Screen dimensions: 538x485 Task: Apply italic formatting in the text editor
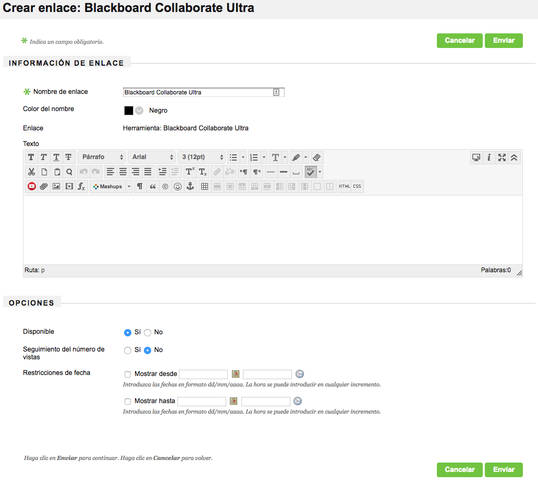coord(44,157)
